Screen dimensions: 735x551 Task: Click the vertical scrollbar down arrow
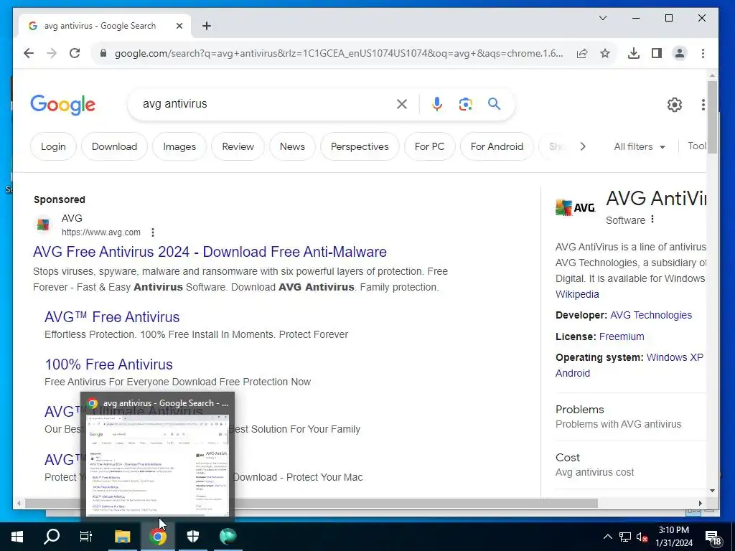(712, 491)
